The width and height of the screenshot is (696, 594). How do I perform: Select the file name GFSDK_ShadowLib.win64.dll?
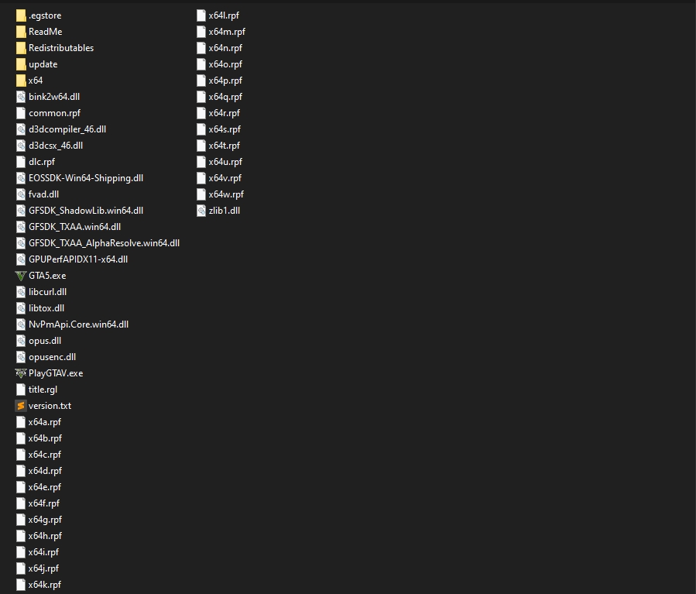pos(86,211)
